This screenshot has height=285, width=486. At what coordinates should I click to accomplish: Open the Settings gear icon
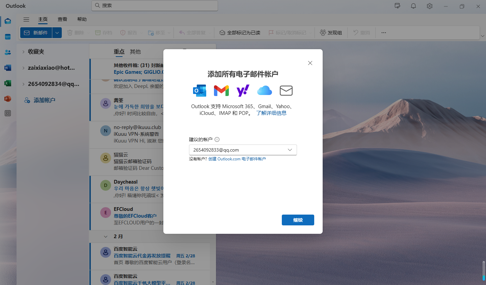(x=430, y=6)
